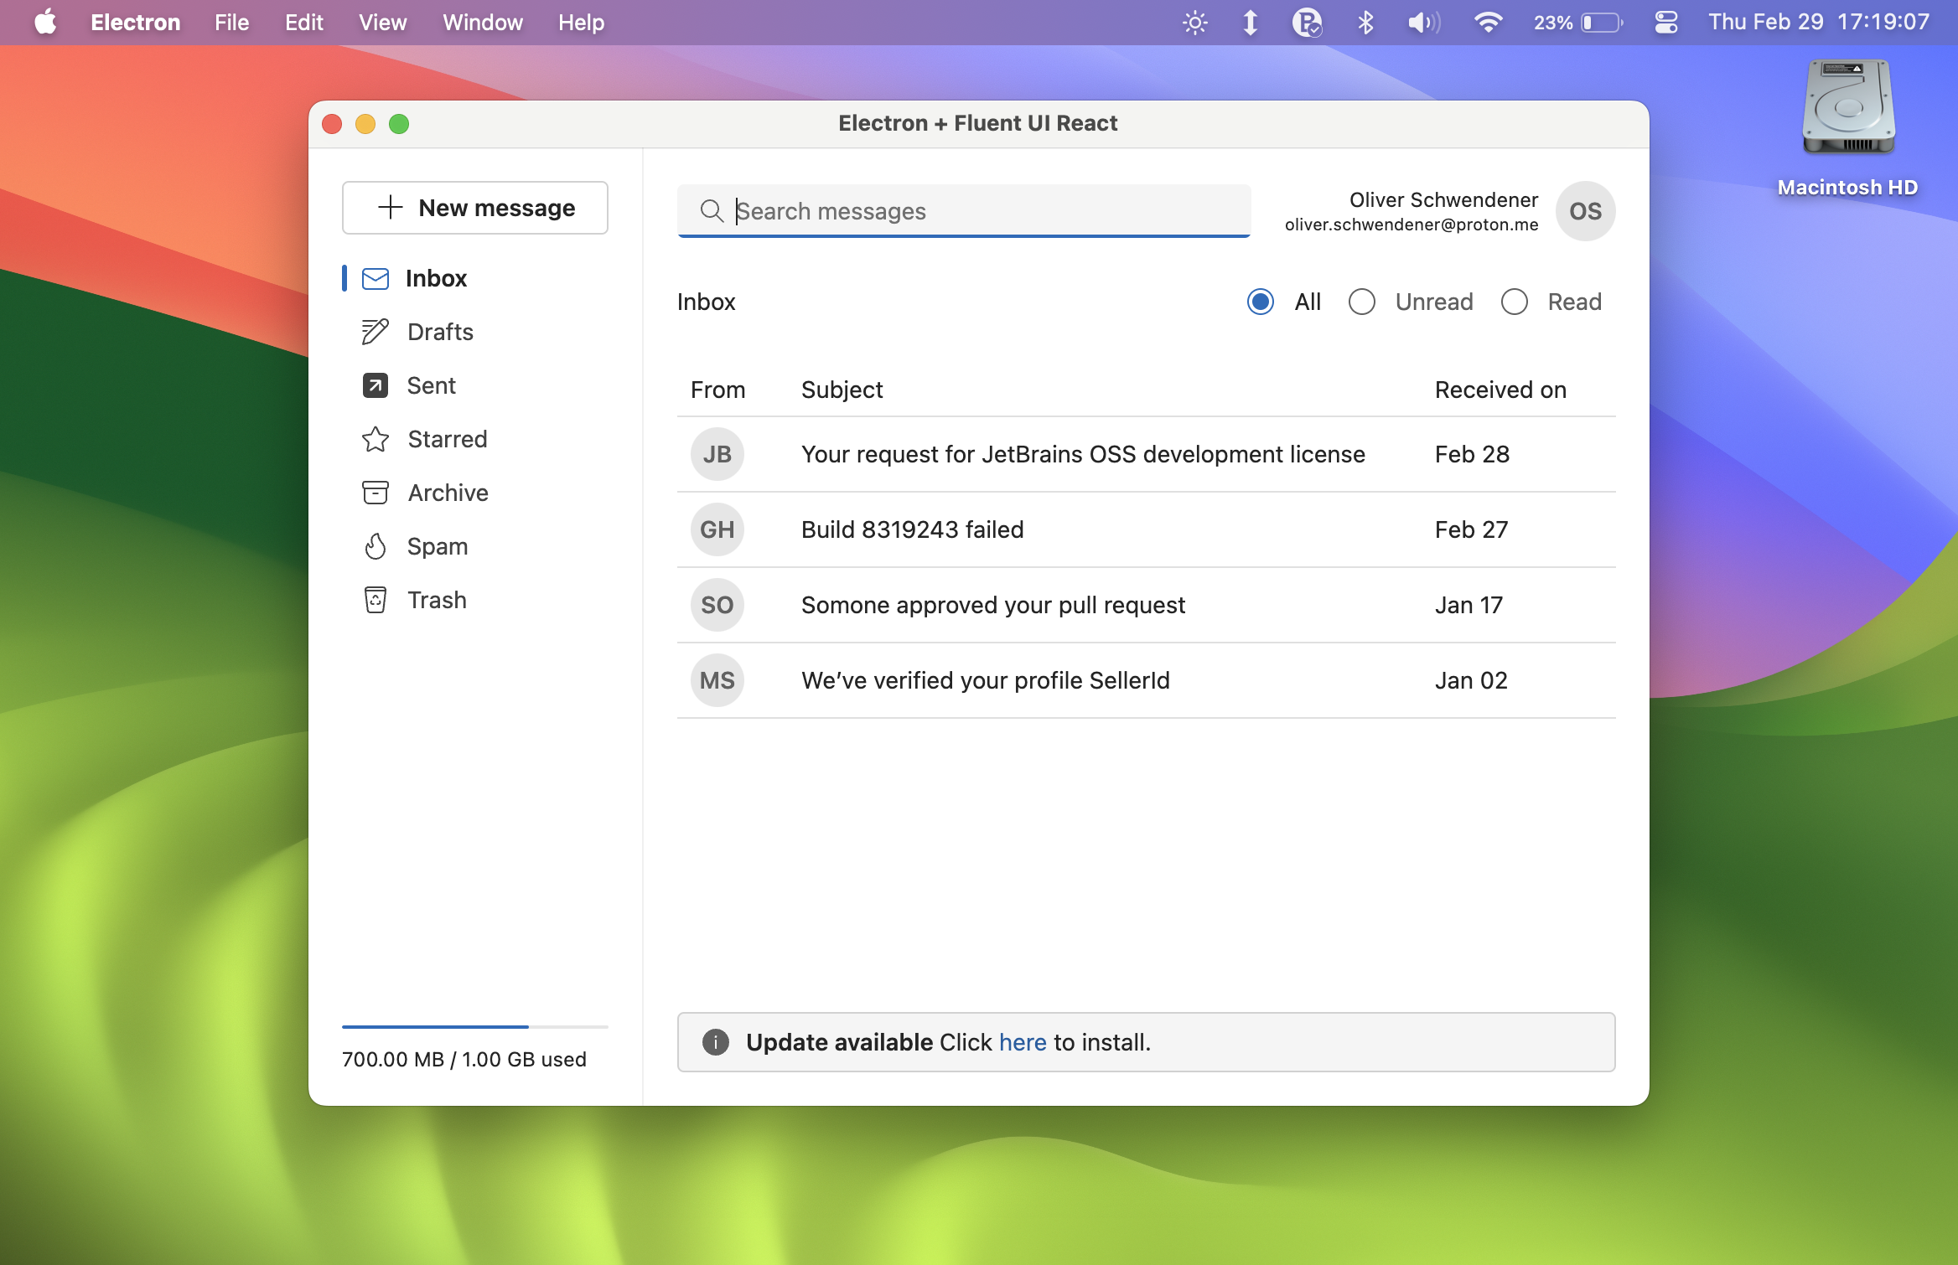This screenshot has height=1265, width=1958.
Task: Click the storage usage progress bar
Action: coord(474,1026)
